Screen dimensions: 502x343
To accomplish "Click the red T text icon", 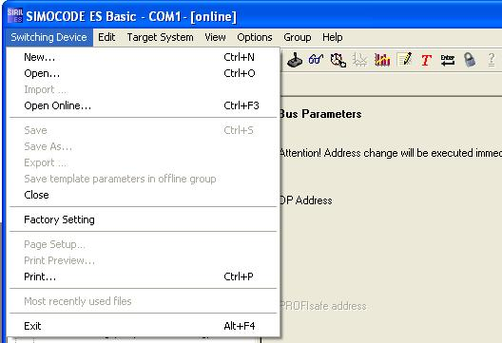I will pyautogui.click(x=426, y=60).
